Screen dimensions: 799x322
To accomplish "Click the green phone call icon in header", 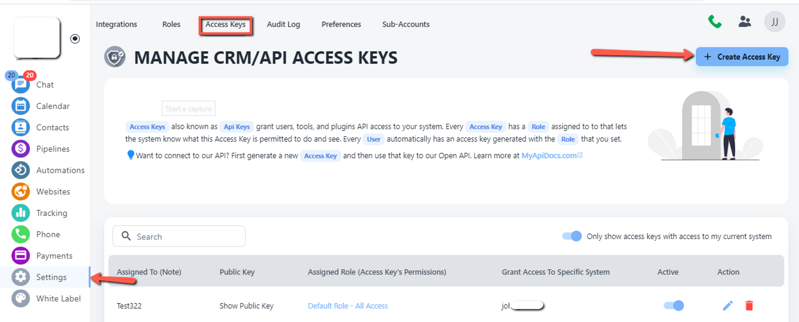I will coord(715,22).
